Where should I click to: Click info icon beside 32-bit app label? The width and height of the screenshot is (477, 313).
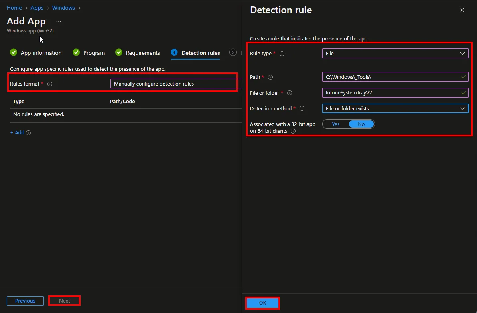click(293, 131)
